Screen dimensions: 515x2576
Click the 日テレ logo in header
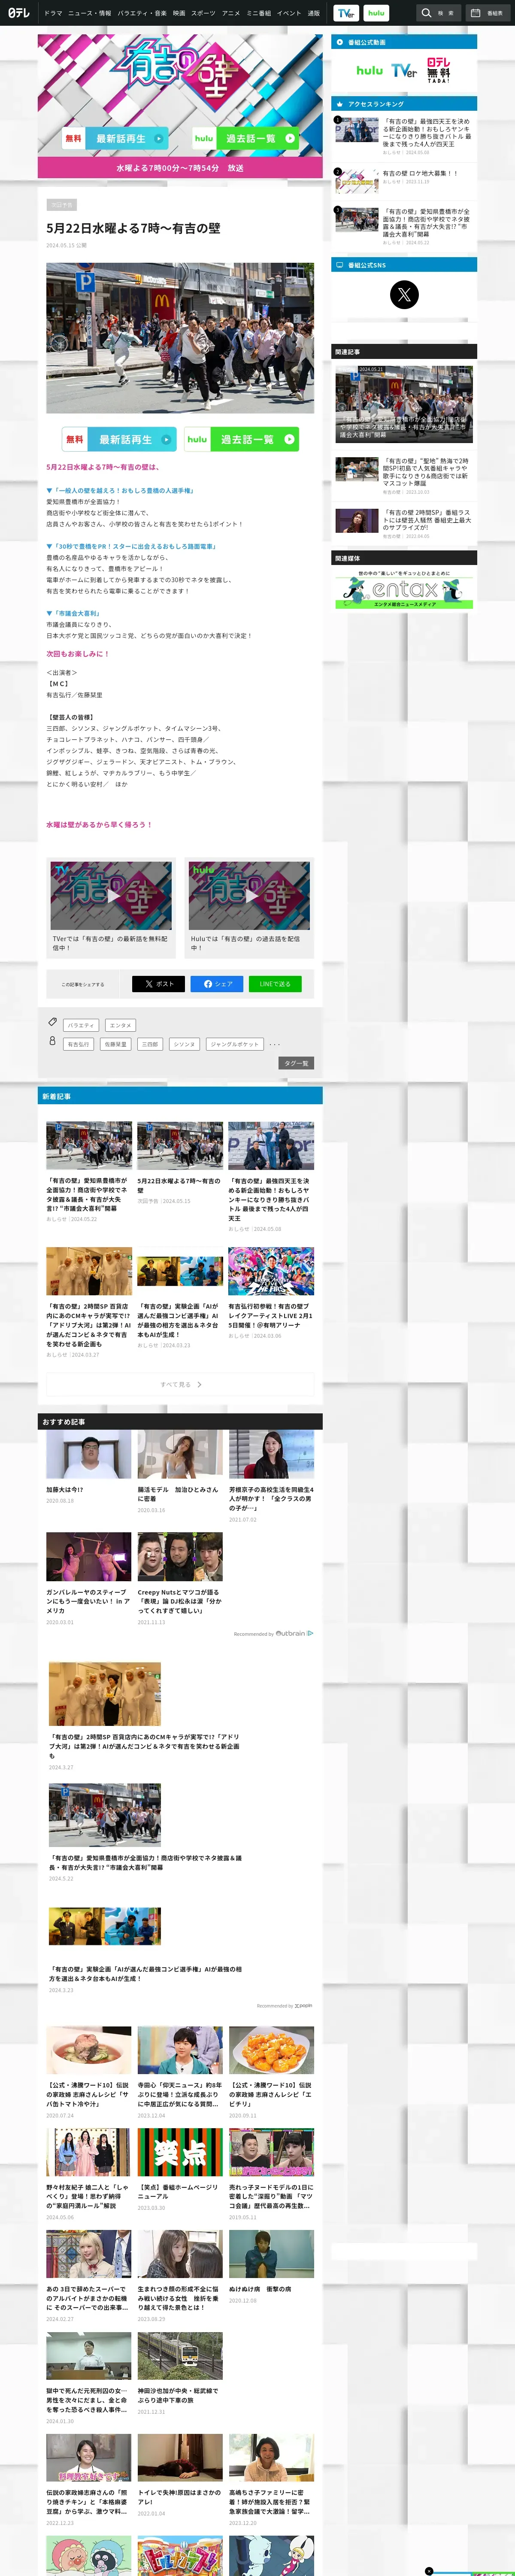tap(19, 13)
